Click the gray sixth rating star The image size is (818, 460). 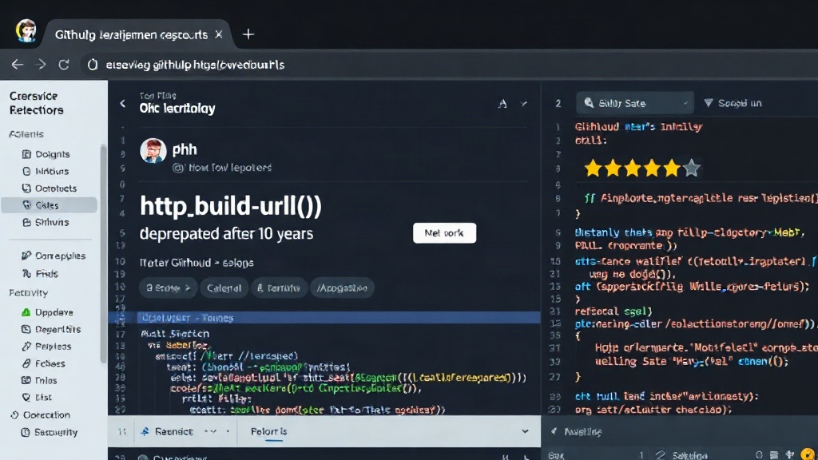point(691,169)
